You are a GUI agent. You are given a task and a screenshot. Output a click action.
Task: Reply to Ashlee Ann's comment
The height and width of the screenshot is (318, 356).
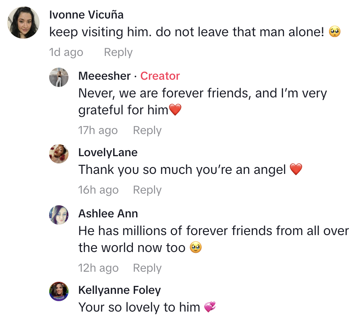[147, 268]
